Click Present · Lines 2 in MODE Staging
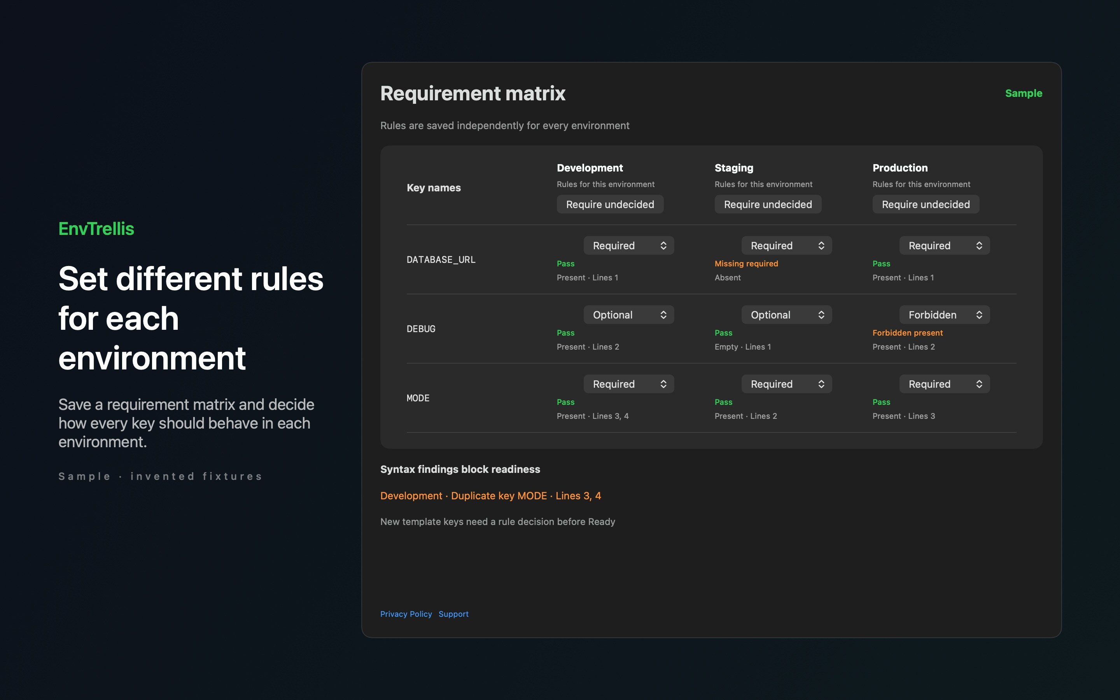The height and width of the screenshot is (700, 1120). pyautogui.click(x=745, y=416)
